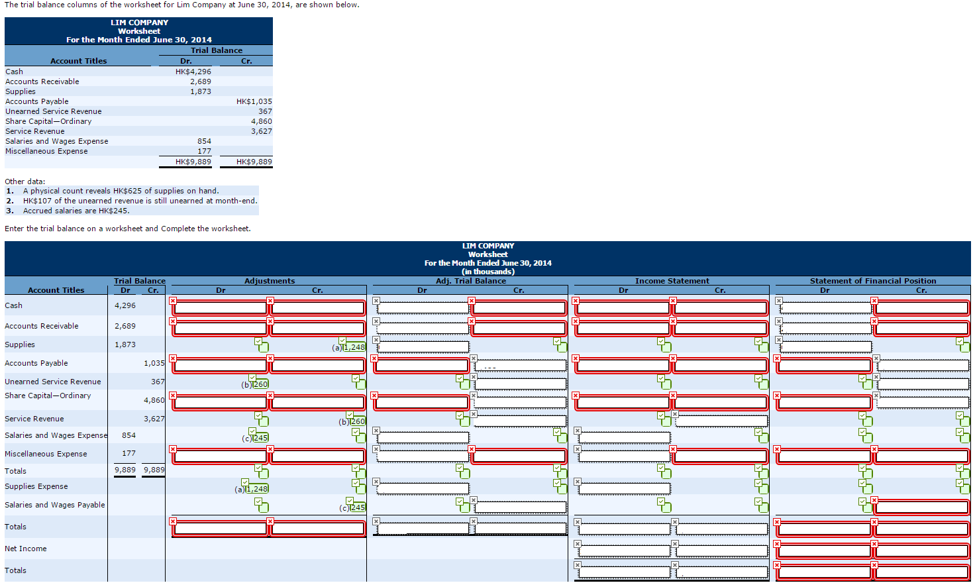Viewport: 977px width, 583px height.
Task: Click Salaries and Wages Expense Adjustments Dr 245
Action: point(260,438)
